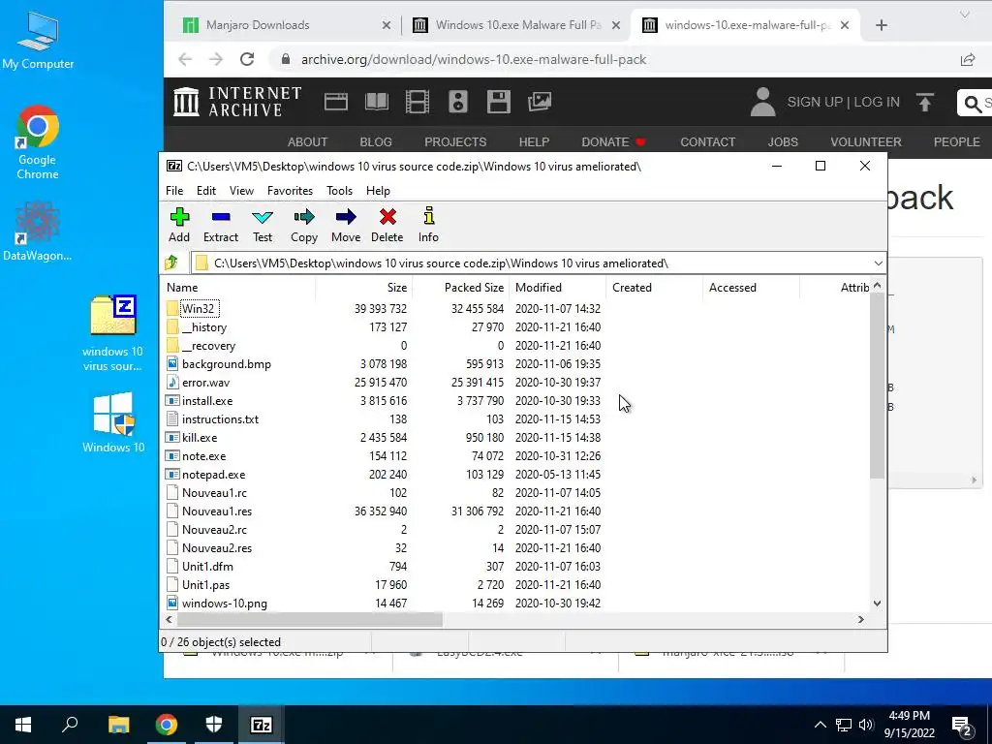992x744 pixels.
Task: Open Internet Archive audio (speaker) icon
Action: [x=458, y=101]
